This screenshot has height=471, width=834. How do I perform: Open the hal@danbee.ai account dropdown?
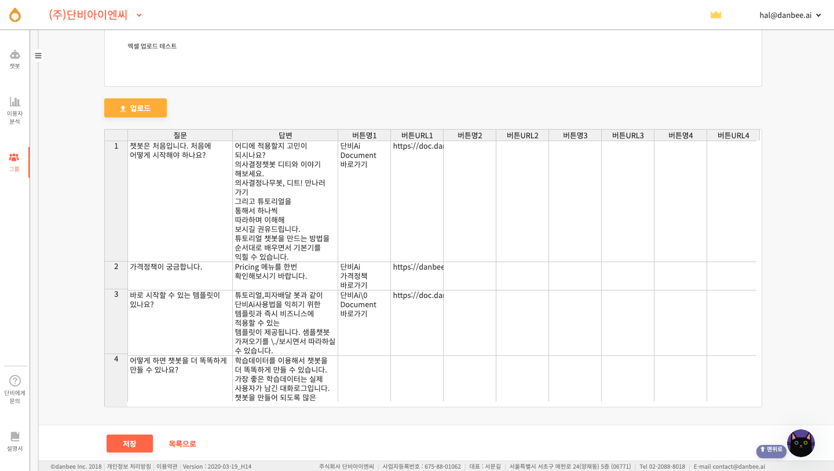[x=790, y=16]
